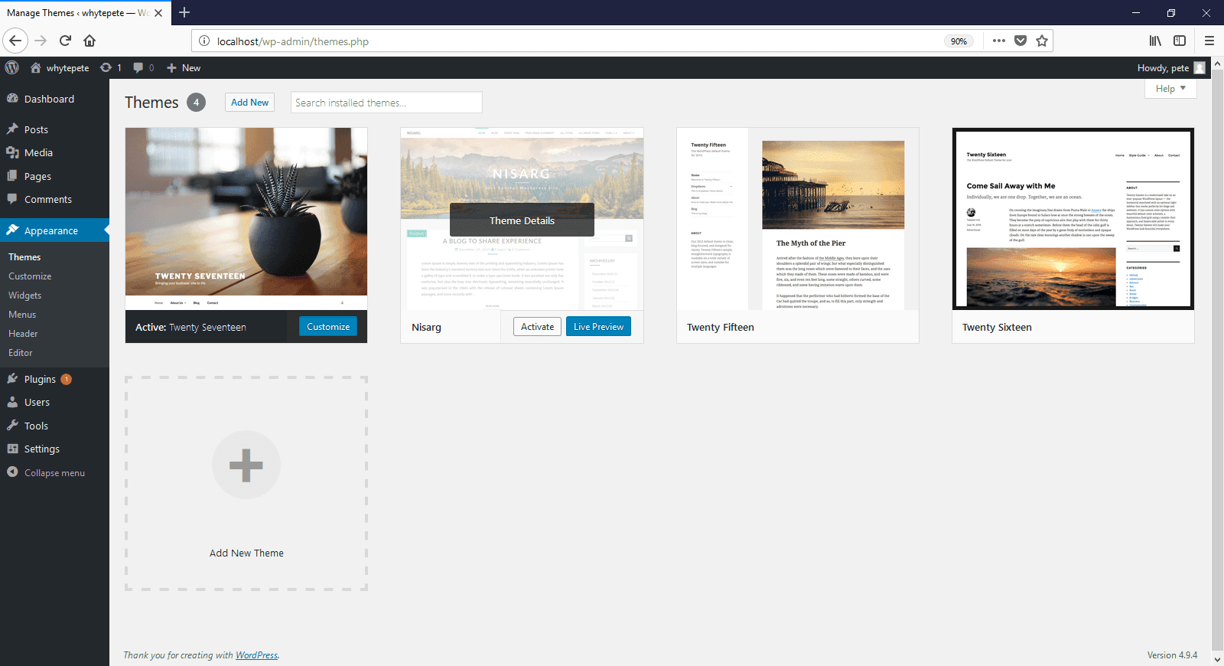Open Widgets submenu item
This screenshot has width=1224, height=666.
[25, 295]
